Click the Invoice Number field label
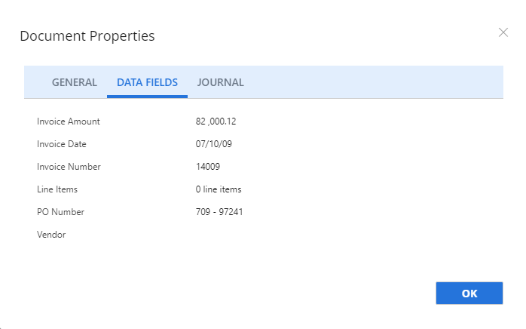The width and height of the screenshot is (526, 329). (x=69, y=167)
